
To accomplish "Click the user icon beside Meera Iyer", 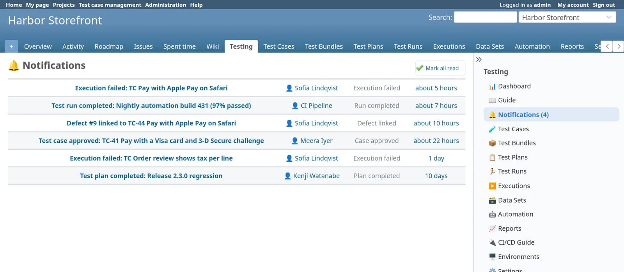I will pos(295,141).
